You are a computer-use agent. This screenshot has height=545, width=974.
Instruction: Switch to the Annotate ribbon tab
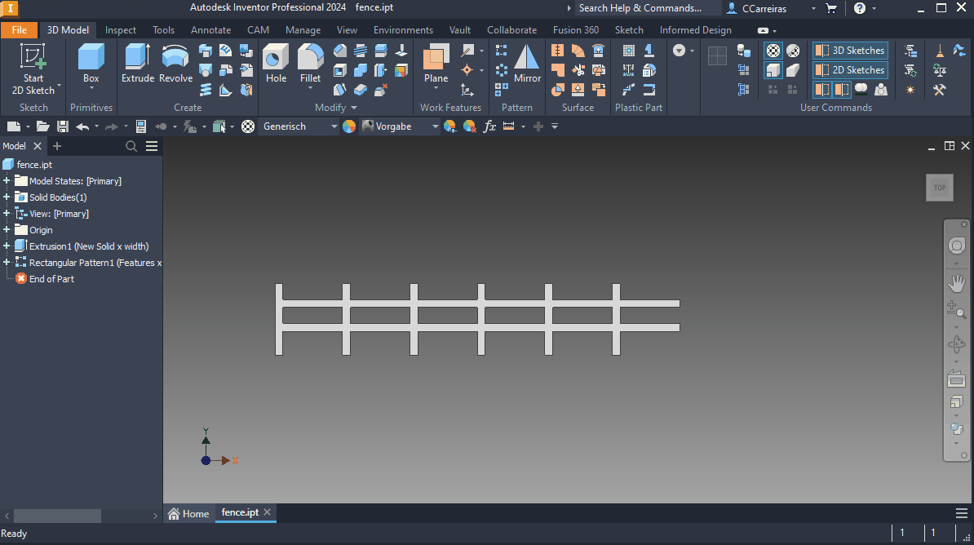[x=210, y=29]
